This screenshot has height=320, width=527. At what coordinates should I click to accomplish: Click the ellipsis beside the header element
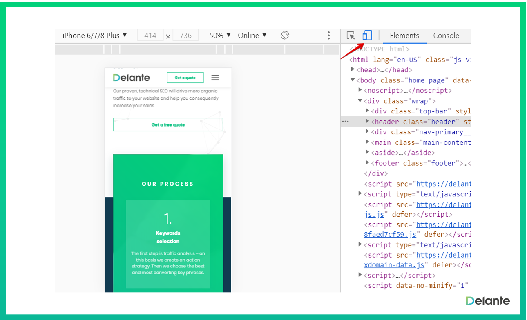346,122
